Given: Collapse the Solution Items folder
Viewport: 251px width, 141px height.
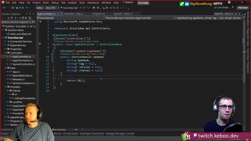Looking at the screenshot, I should pyautogui.click(x=3, y=30).
